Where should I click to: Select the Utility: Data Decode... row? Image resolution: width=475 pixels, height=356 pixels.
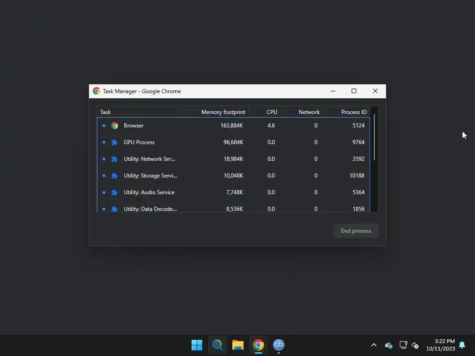click(233, 206)
